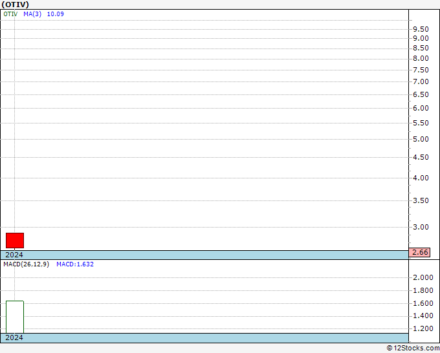Click the 3.50 price axis label
This screenshot has width=440, height=353.
(421, 200)
